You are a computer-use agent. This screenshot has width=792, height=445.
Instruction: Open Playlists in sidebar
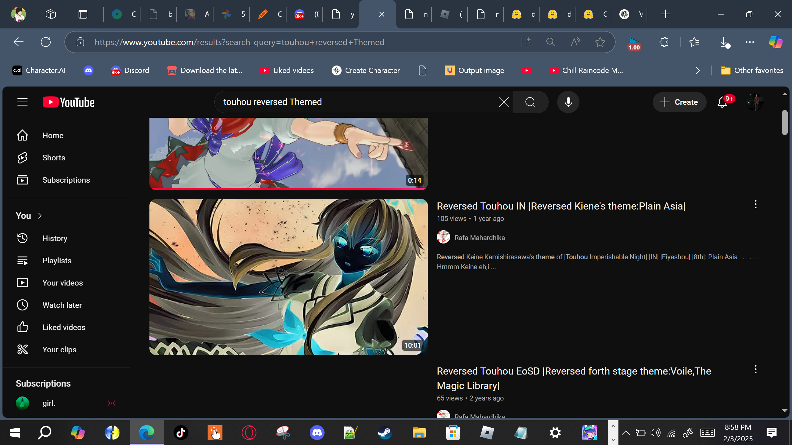[69, 261]
